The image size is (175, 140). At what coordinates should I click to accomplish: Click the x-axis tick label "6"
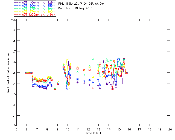(27, 129)
